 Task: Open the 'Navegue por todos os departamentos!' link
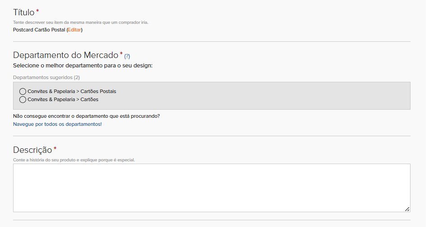click(x=57, y=124)
